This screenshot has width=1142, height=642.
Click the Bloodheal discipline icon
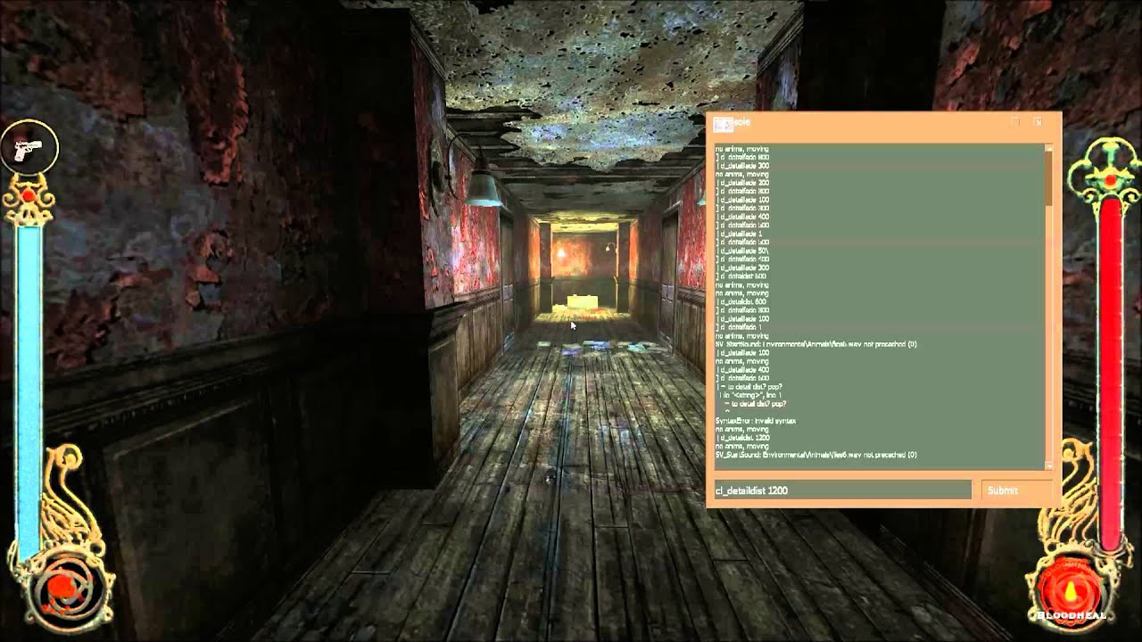click(1070, 589)
